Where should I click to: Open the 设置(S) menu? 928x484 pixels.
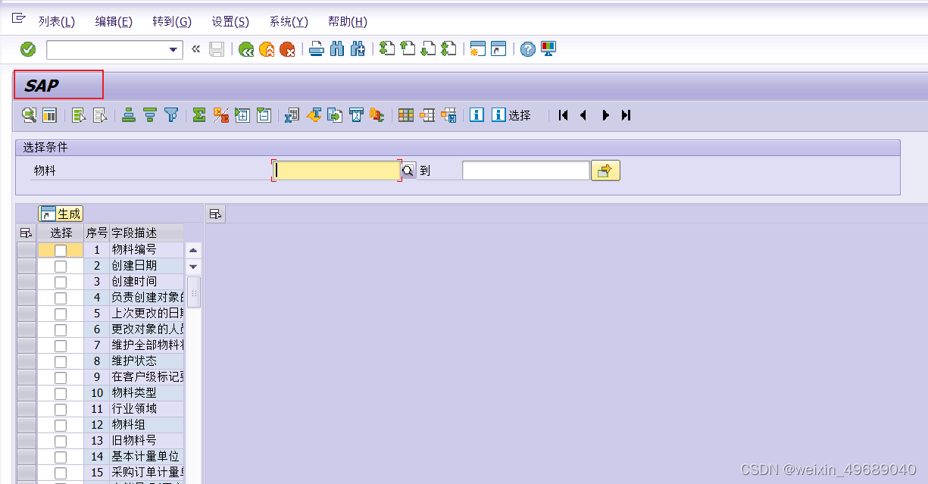(230, 21)
